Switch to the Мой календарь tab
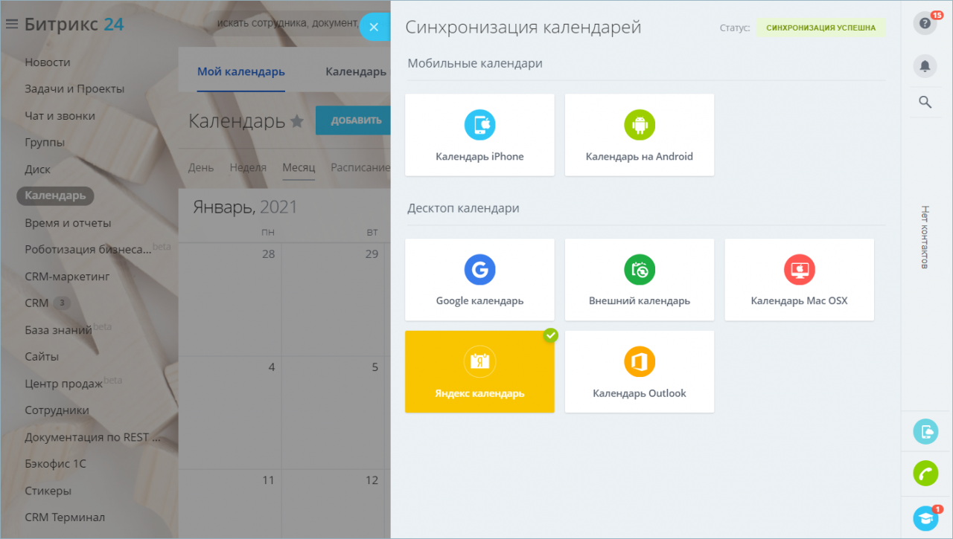Image resolution: width=953 pixels, height=539 pixels. click(241, 71)
